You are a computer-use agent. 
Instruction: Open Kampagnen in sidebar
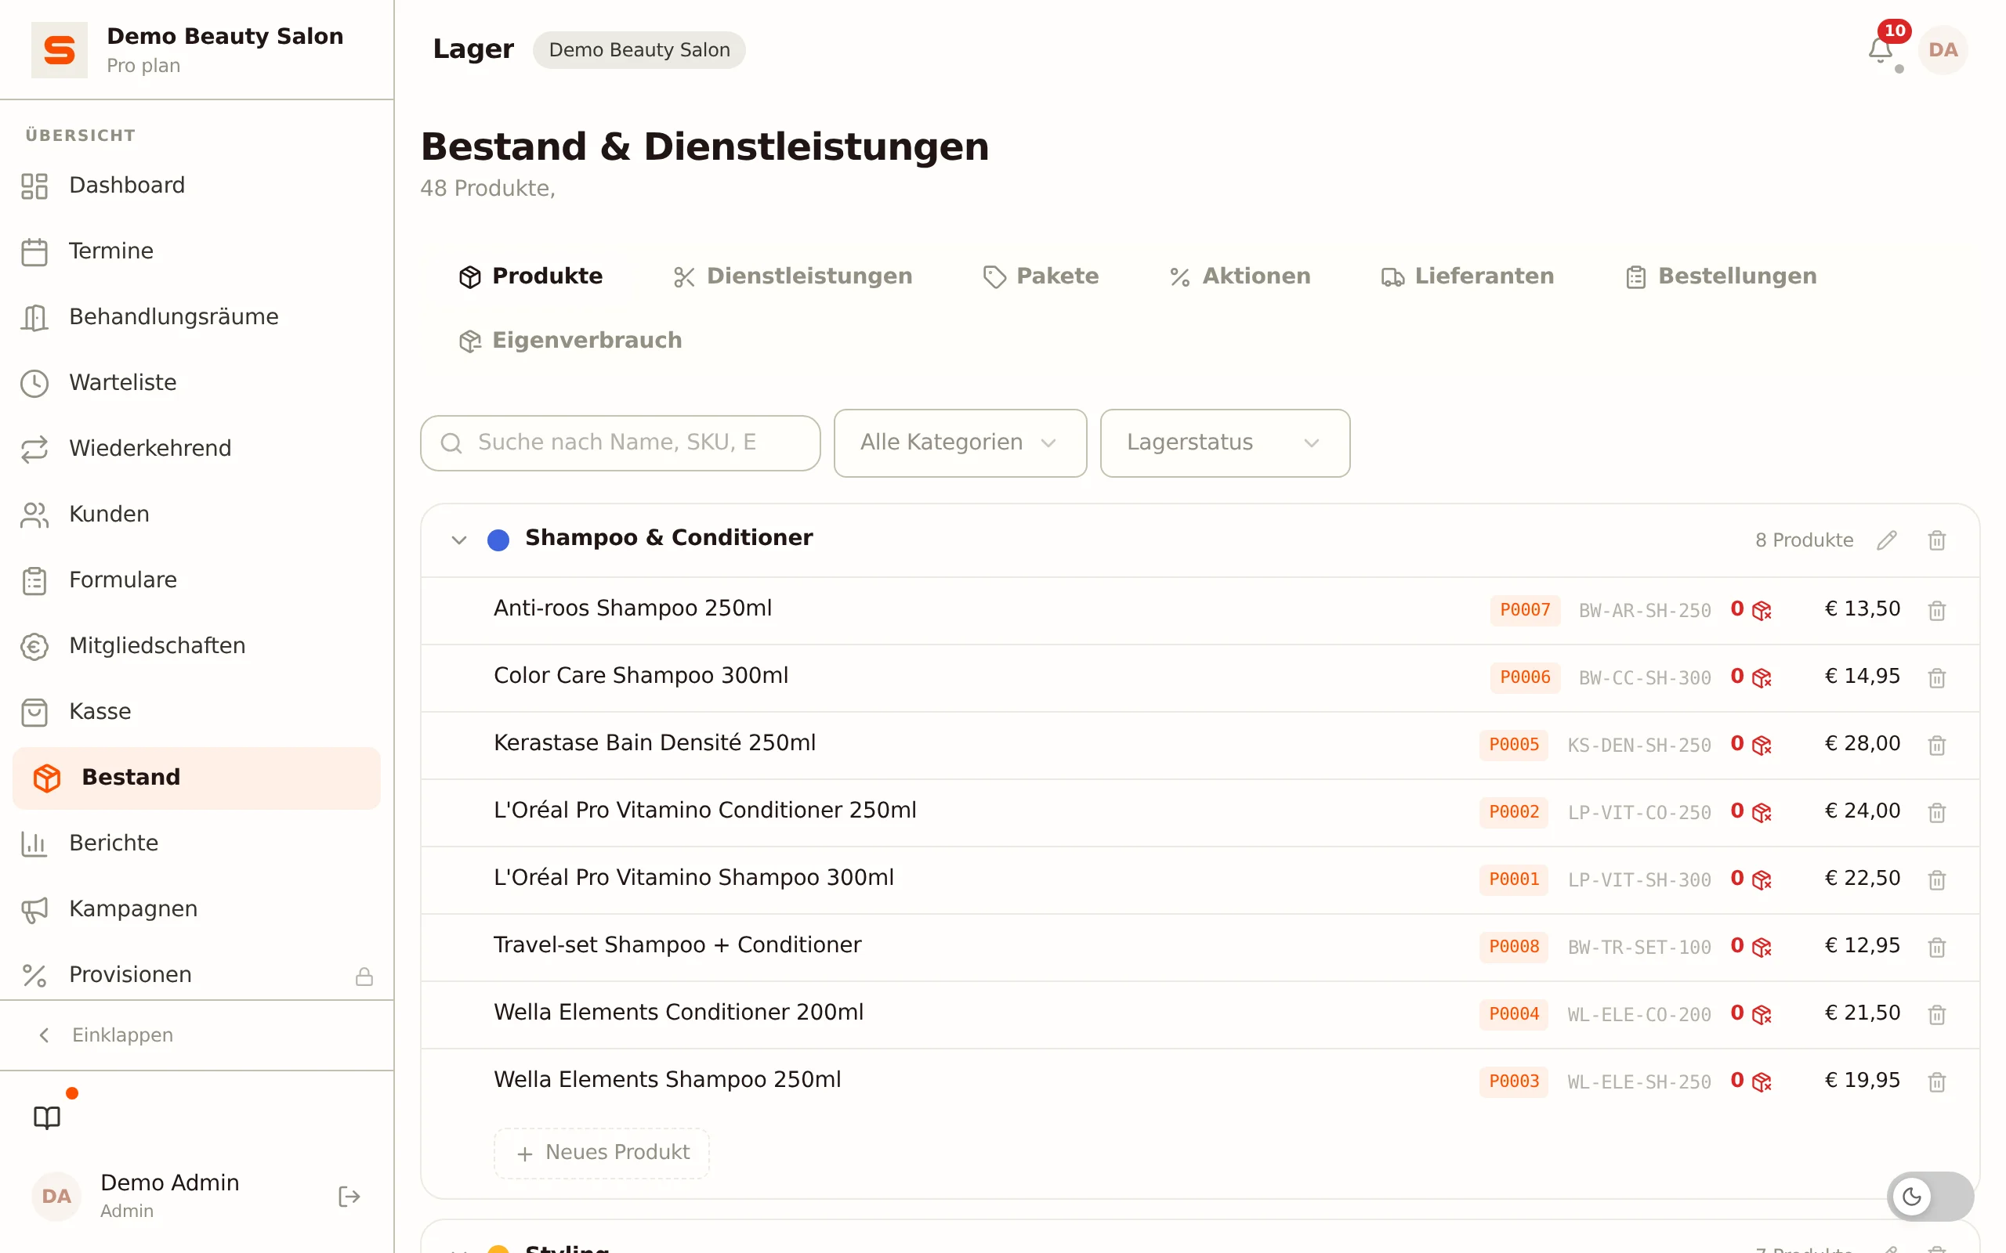pyautogui.click(x=197, y=909)
